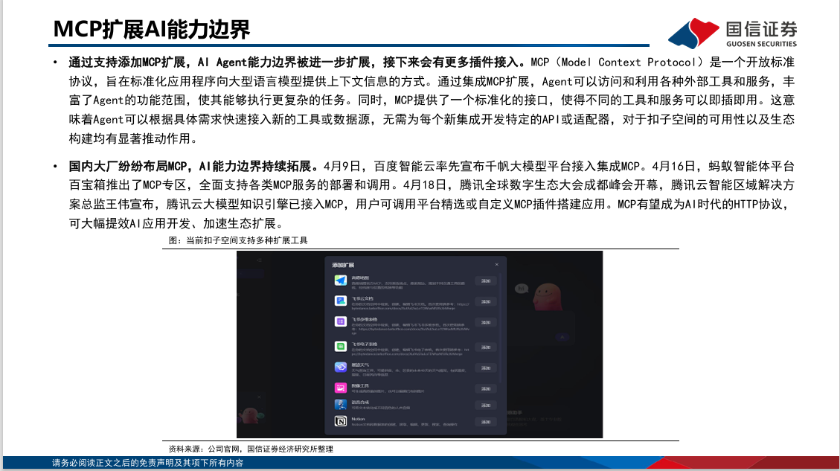Click the text Model Context Protocol
840x471 pixels.
pyautogui.click(x=629, y=63)
